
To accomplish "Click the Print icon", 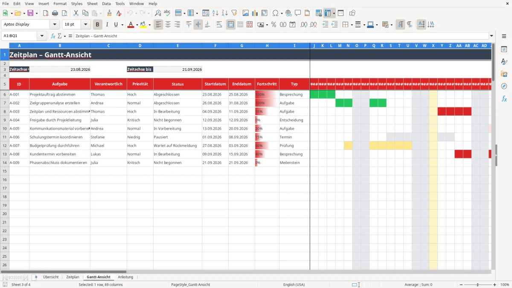I will [x=55, y=13].
